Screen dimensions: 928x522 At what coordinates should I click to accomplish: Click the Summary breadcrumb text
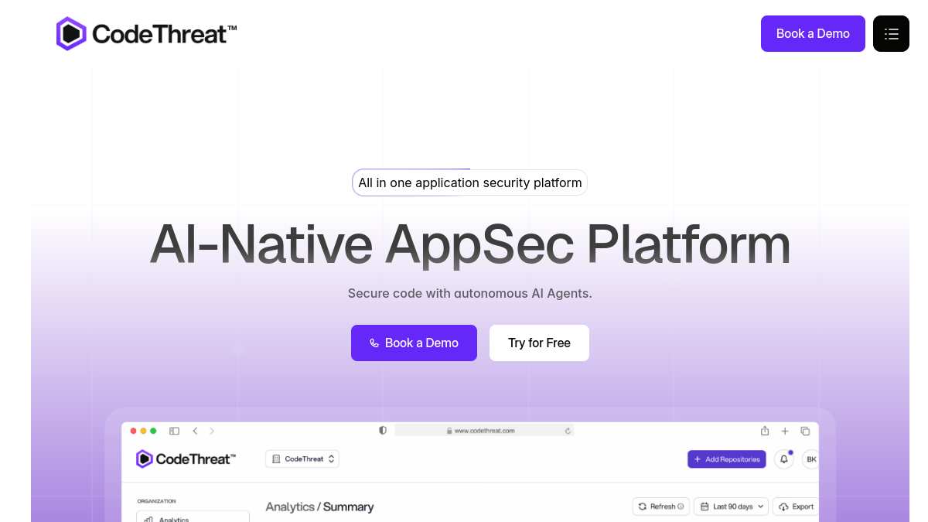point(348,507)
